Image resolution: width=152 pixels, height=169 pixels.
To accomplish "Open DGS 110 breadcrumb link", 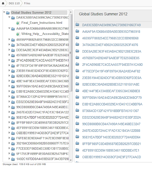I will tap(14, 3).
